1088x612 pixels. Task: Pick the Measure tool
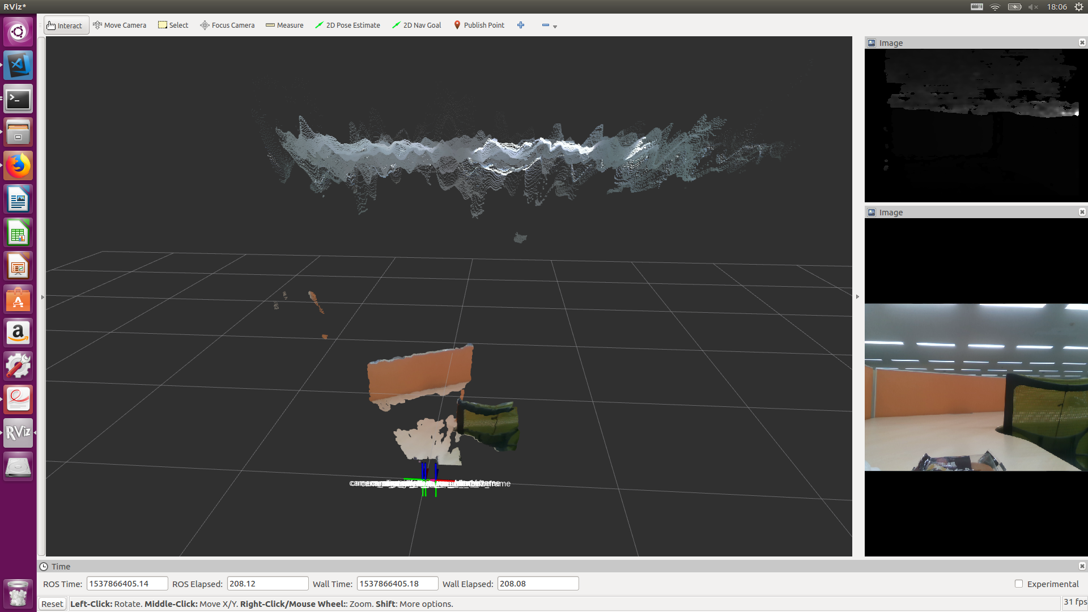284,25
